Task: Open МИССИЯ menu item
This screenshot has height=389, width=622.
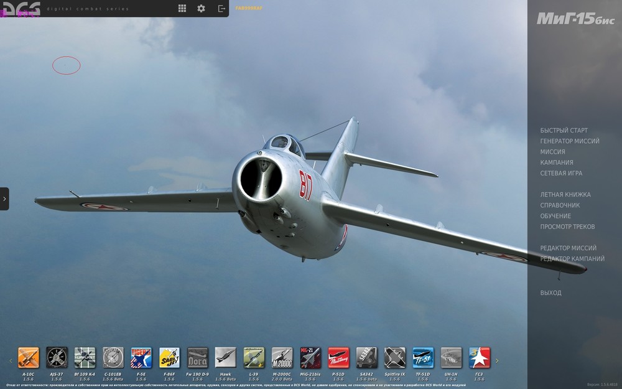Action: 552,152
